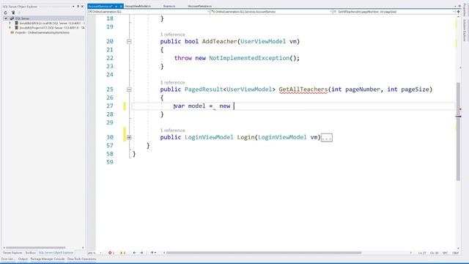This screenshot has height=264, width=469.
Task: Expand the first localdb MSSQLLocalDB server node
Action: 10,23
